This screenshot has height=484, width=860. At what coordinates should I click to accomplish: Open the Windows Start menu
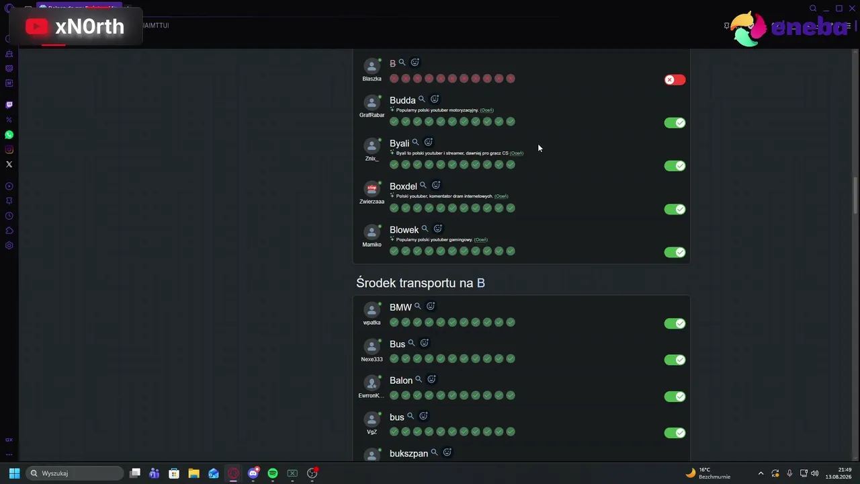click(x=14, y=473)
